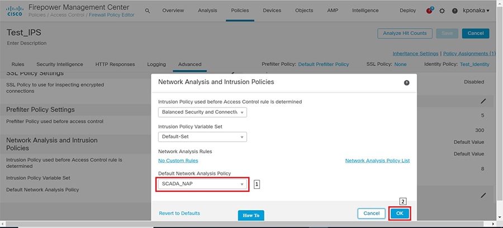Screen dimensions: 503x228
Task: Click the Firewall Policy Editor breadcrumb
Action: pos(112,15)
